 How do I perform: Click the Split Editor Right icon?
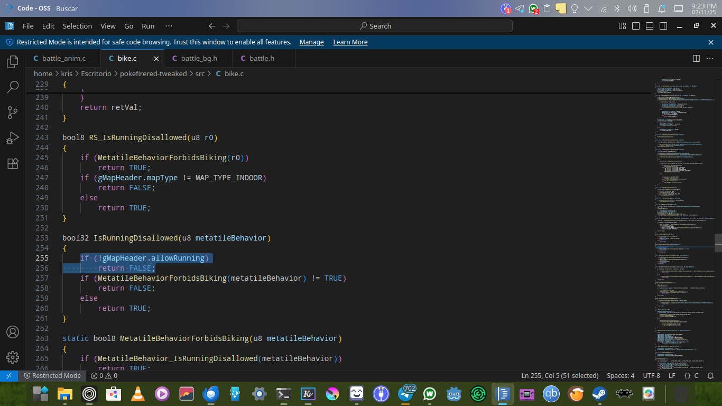(696, 58)
